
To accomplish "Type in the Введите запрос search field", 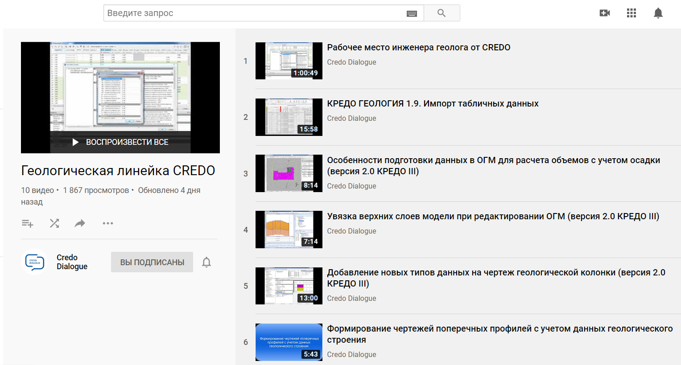I will pyautogui.click(x=254, y=13).
